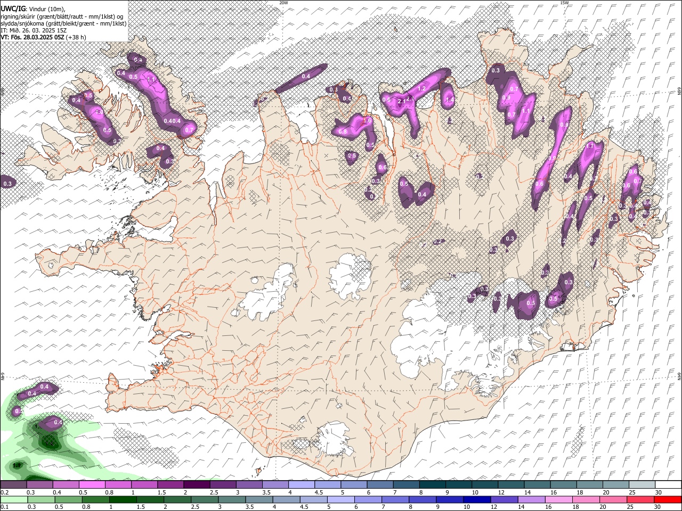Pick the dark teal 9 swatch, upper scale
This screenshot has width=682, height=511.
[458, 485]
